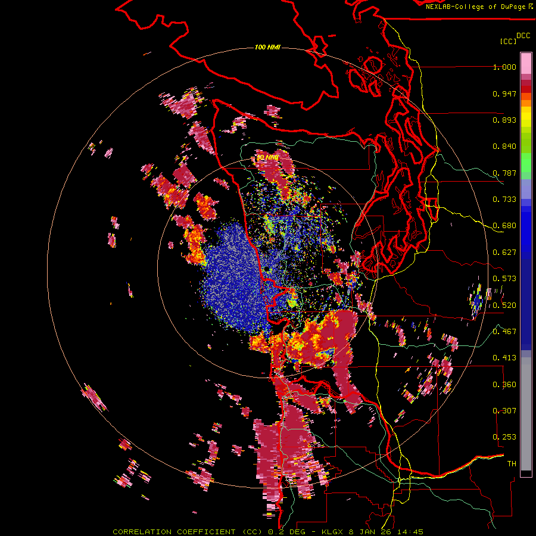Click the gray bottom section of color bar

(526, 414)
